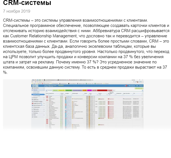Viewport: 171px width, 158px height.
Task: Click the green add button at top right of CRM
Action: pos(139,88)
